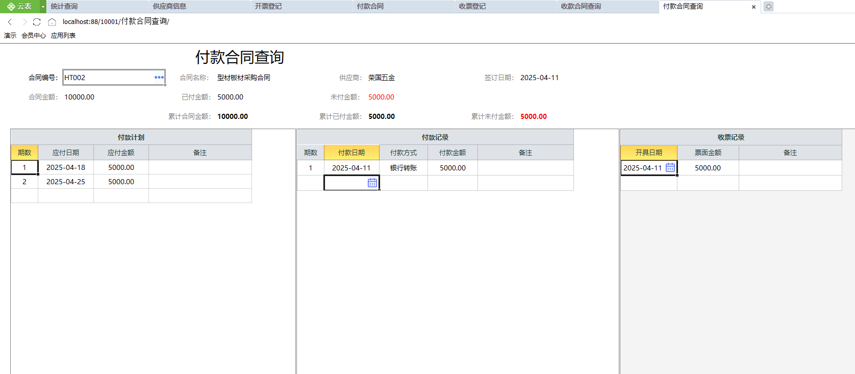Click the 累计合同金额 value 10000.00
Screen dimensions: 855x374
233,116
